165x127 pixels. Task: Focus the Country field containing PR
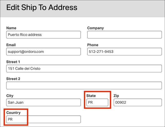[43, 119]
